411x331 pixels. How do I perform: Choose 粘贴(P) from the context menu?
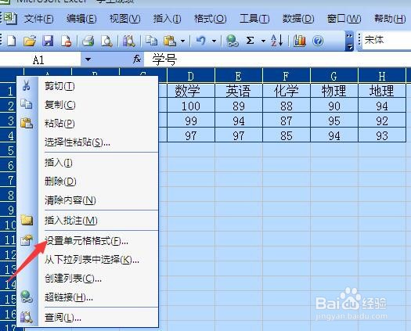click(88, 124)
